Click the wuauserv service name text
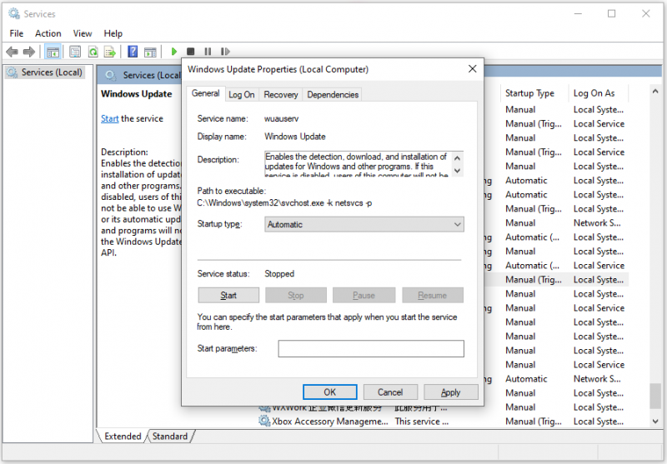 pos(281,118)
